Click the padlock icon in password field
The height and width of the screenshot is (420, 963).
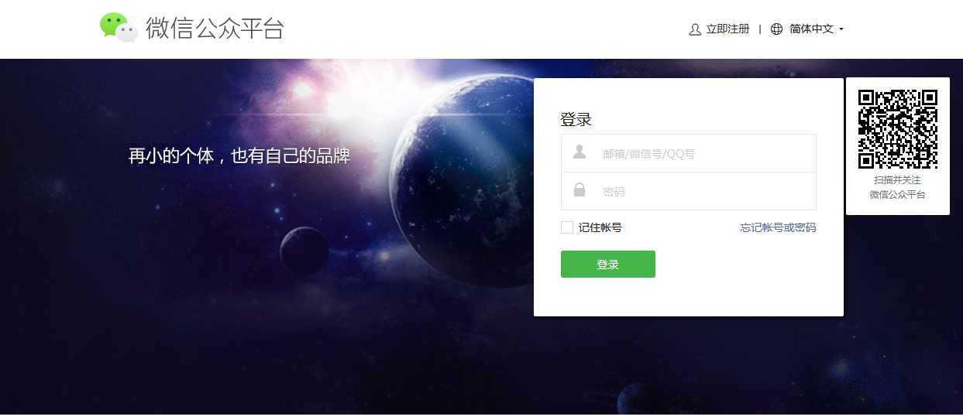580,190
